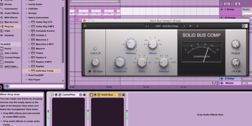Expand the Camel Audio folder
The image size is (252, 126).
coord(27,4)
